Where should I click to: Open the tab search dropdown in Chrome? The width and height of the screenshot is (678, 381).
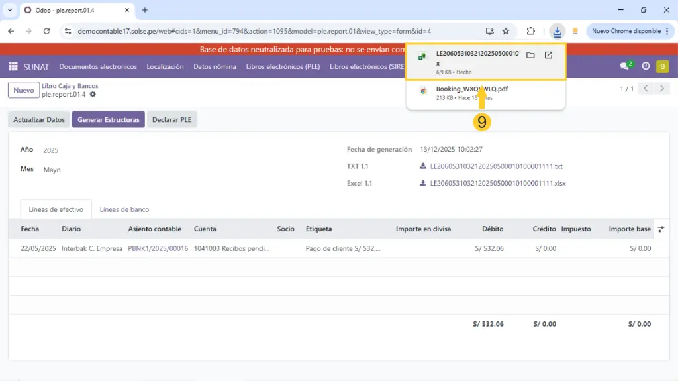tap(9, 10)
